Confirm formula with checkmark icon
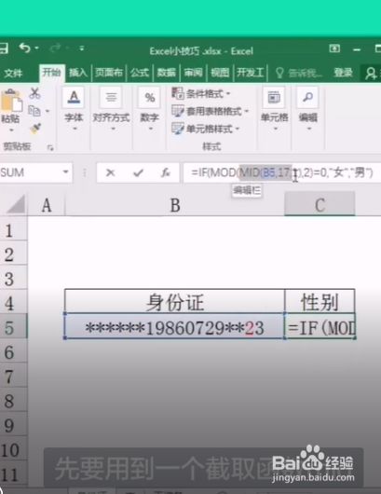This screenshot has width=381, height=494. coord(138,172)
